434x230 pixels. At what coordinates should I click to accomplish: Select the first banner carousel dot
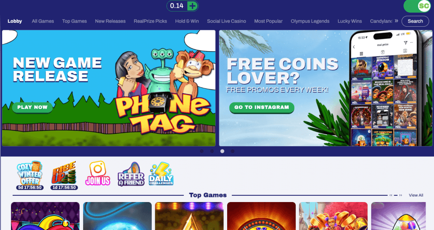click(202, 151)
